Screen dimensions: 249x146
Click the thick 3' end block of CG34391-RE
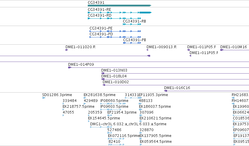point(145,13)
